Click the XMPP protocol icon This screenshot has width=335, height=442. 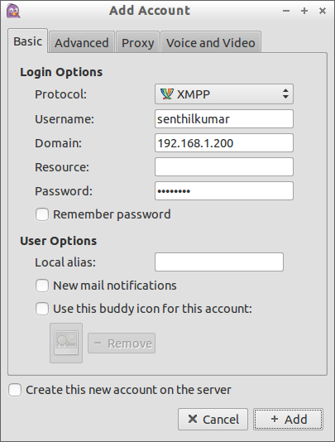(x=166, y=94)
